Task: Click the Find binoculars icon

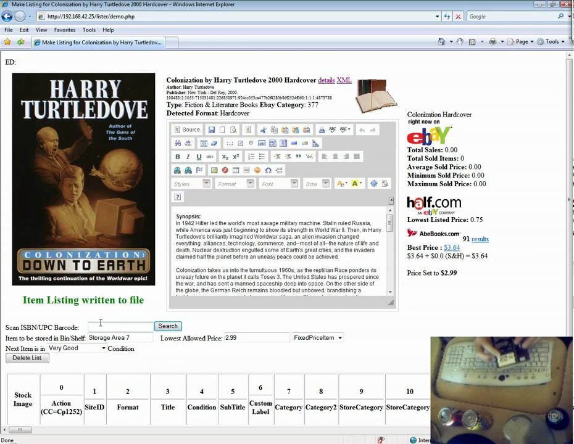Action: 178,143
